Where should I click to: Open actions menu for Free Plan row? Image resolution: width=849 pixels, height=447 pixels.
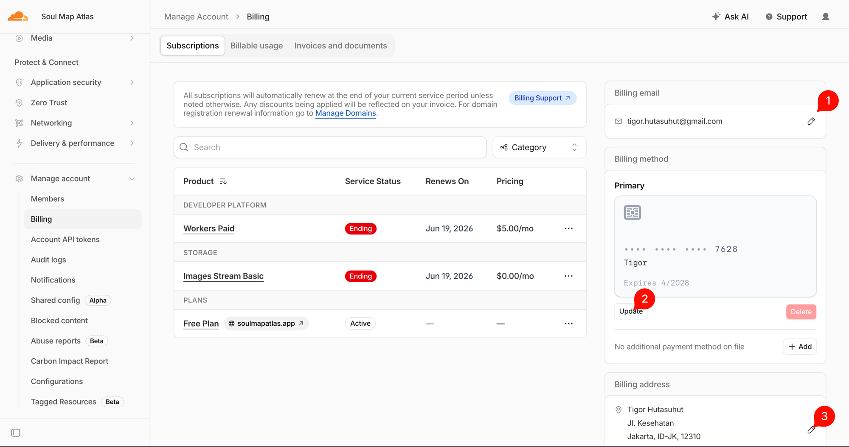tap(568, 324)
